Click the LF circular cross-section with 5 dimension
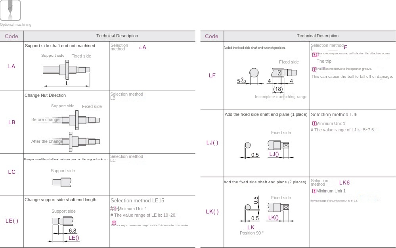Image resolution: width=396 pixels, height=248 pixels. click(x=254, y=73)
